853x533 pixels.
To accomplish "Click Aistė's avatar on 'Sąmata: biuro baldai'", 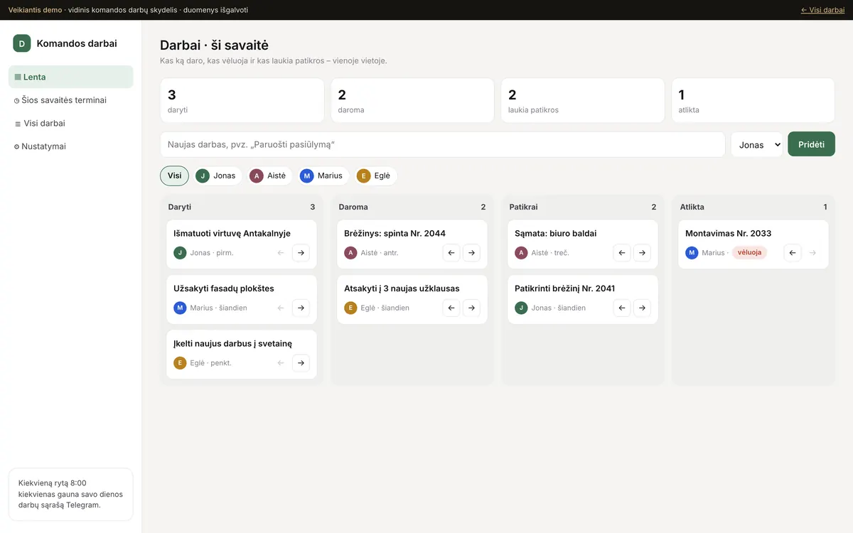I will click(x=521, y=253).
